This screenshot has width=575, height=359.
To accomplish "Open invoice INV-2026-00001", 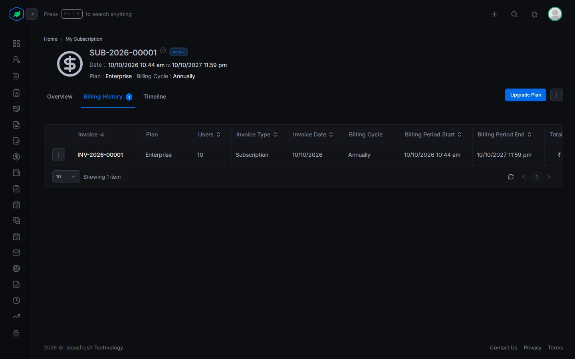I will point(100,155).
